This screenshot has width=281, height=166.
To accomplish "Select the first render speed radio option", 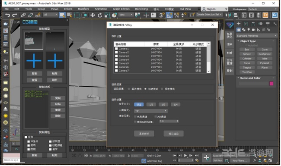I will [x=129, y=89].
